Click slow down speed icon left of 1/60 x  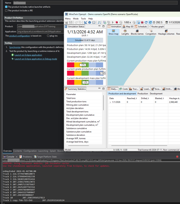[x=121, y=22]
